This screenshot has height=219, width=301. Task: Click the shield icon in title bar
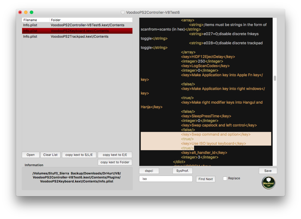(123, 12)
